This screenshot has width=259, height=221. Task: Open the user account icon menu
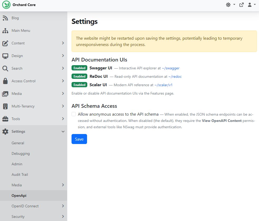point(250,5)
